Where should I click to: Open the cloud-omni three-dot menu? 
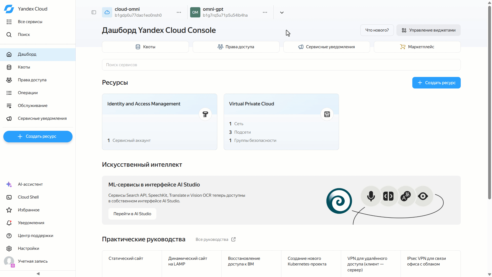coord(179,12)
